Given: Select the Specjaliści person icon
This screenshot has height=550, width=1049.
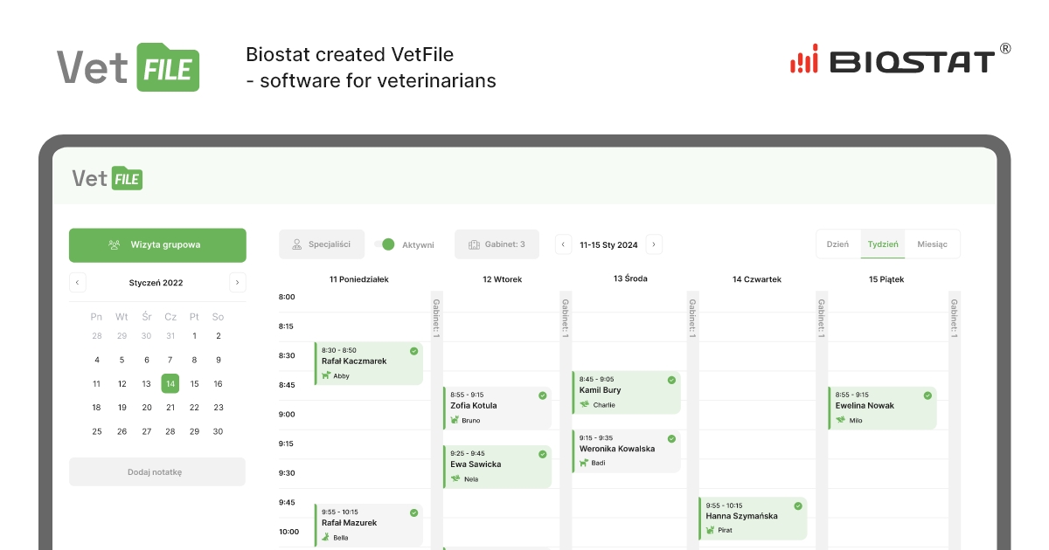Looking at the screenshot, I should 295,244.
